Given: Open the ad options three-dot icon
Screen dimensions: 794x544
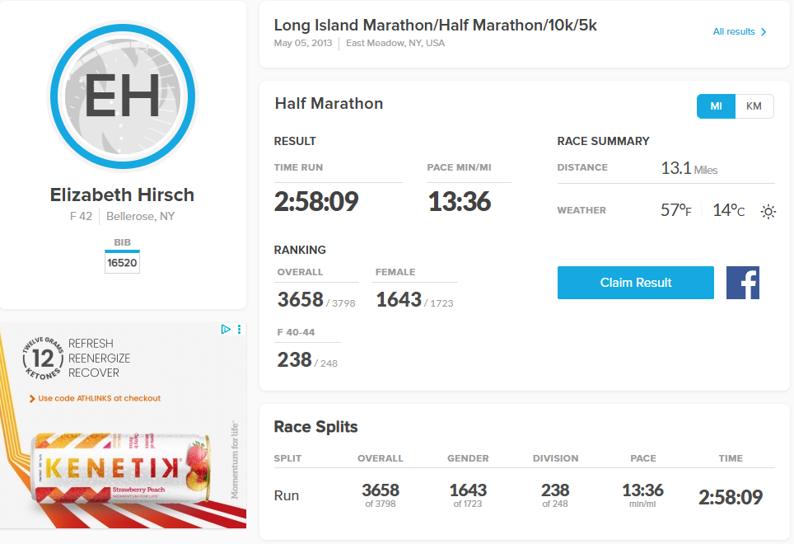Looking at the screenshot, I should pos(239,330).
